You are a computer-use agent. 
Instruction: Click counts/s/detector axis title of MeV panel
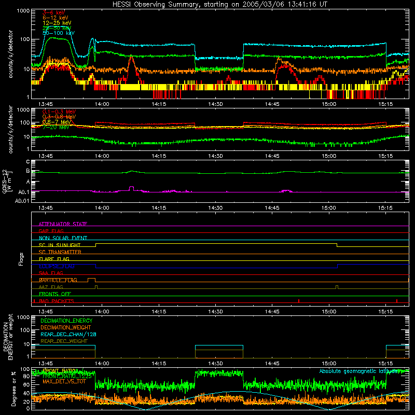pyautogui.click(x=10, y=129)
